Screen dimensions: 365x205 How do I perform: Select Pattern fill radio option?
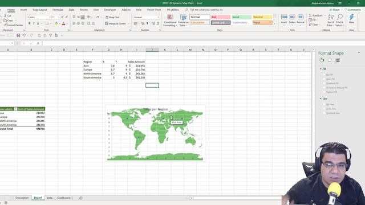click(324, 92)
